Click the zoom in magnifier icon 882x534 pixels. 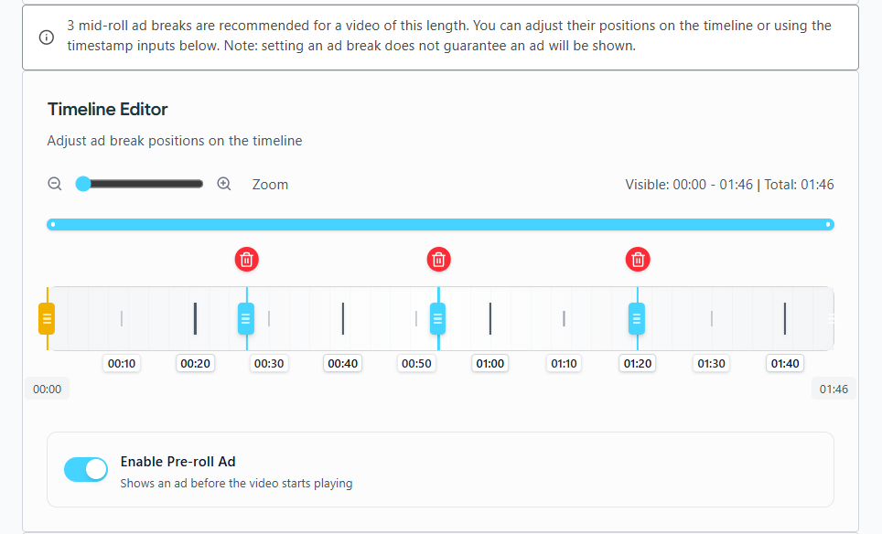pos(224,184)
